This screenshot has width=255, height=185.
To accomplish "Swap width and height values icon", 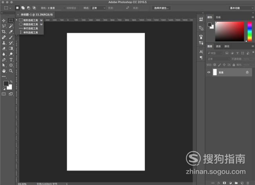I will (x=127, y=8).
